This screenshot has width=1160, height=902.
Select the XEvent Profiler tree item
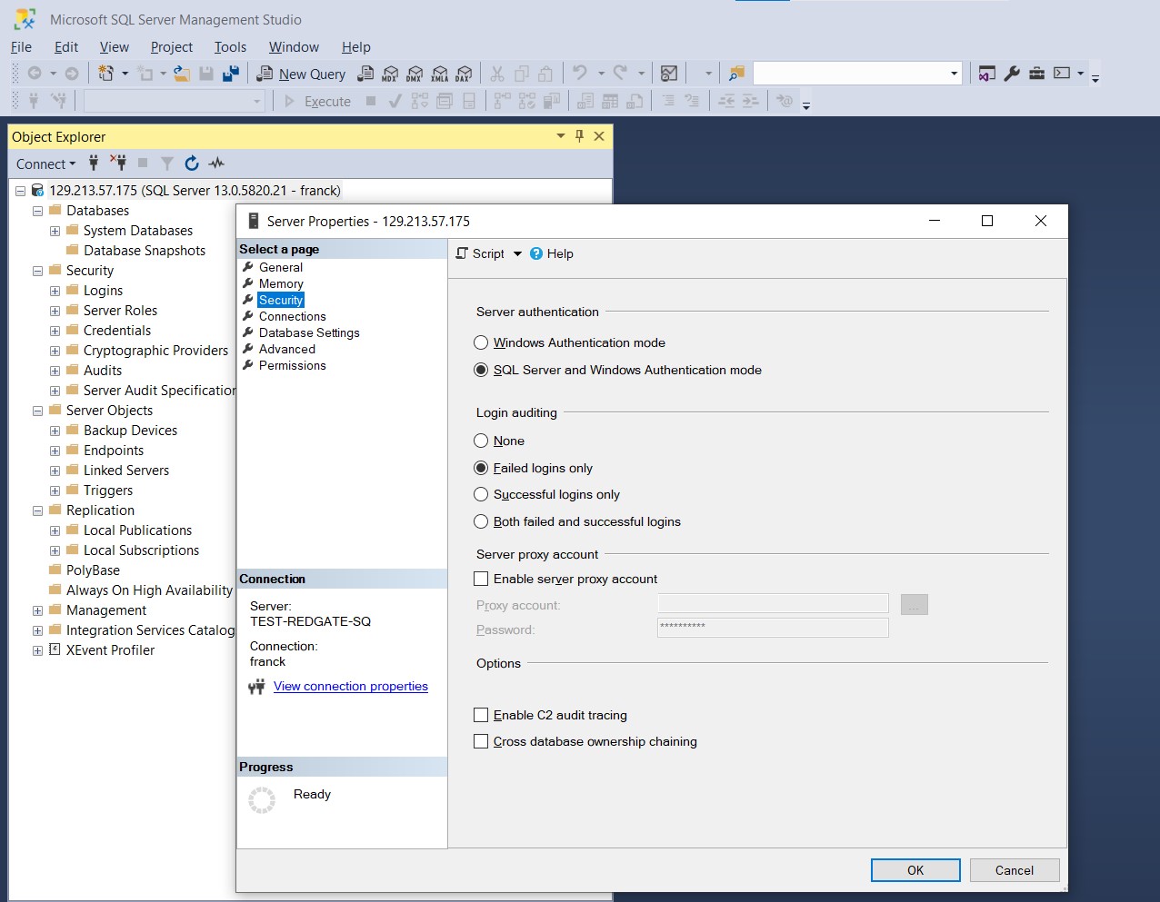click(110, 650)
